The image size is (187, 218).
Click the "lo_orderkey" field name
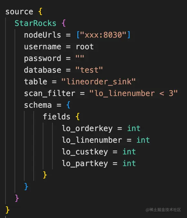point(87,128)
